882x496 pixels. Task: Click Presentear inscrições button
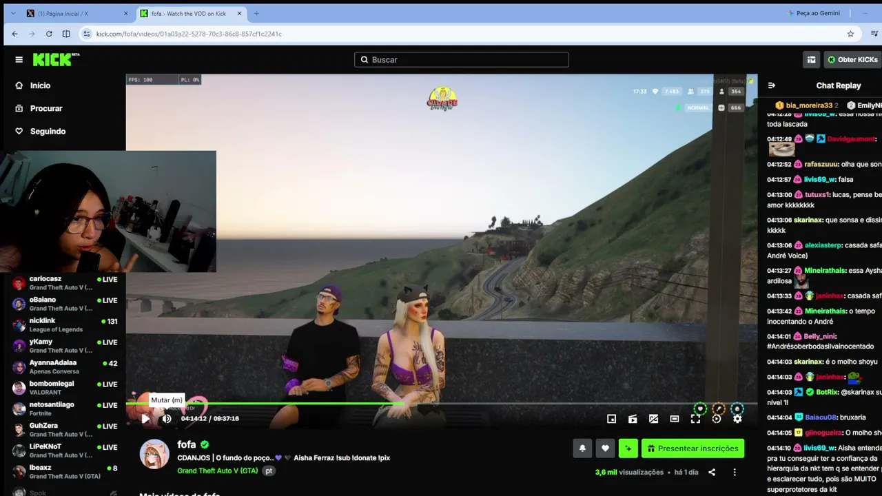click(693, 448)
